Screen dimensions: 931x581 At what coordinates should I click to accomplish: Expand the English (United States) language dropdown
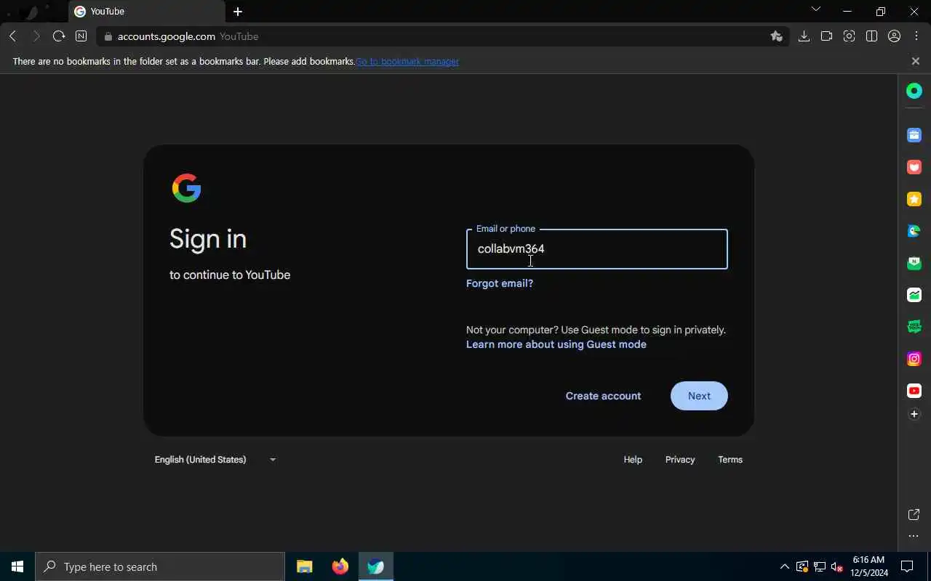point(215,460)
